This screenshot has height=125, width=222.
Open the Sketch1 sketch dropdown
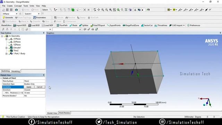39,14
